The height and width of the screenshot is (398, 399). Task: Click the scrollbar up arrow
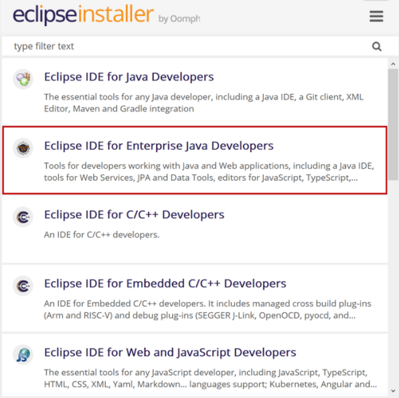[x=393, y=64]
